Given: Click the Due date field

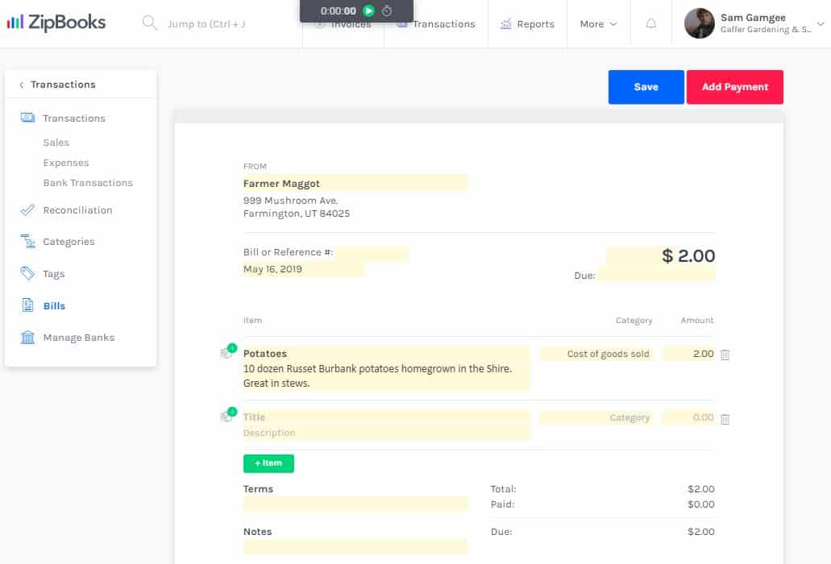Looking at the screenshot, I should (657, 276).
